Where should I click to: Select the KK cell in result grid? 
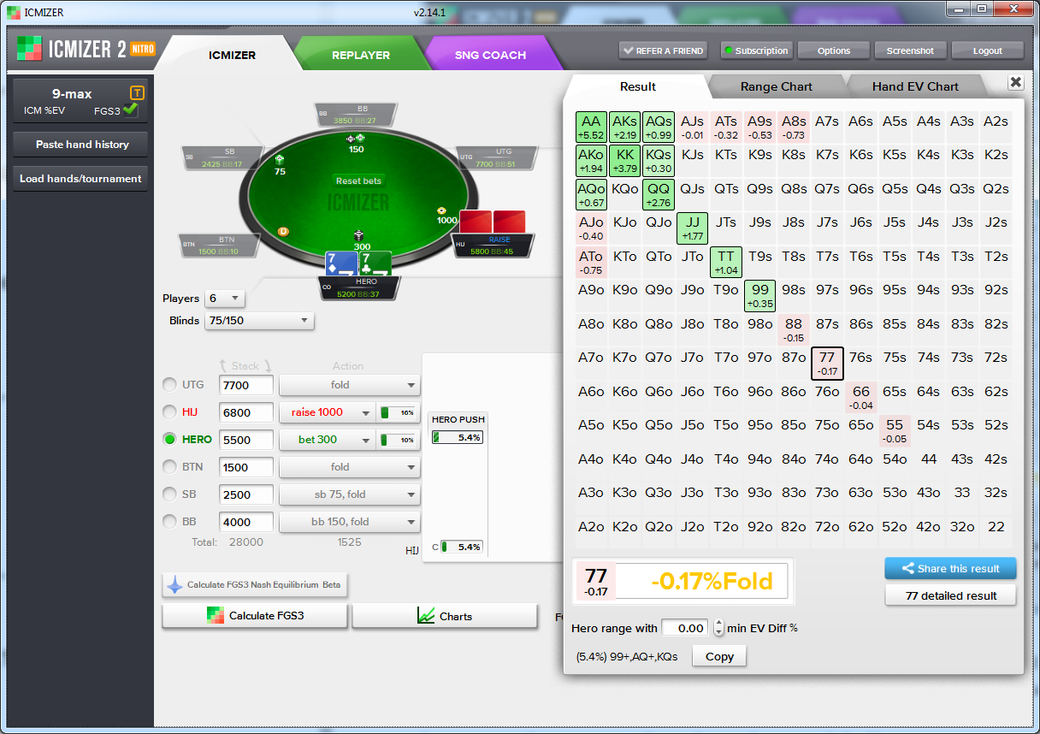coord(624,160)
